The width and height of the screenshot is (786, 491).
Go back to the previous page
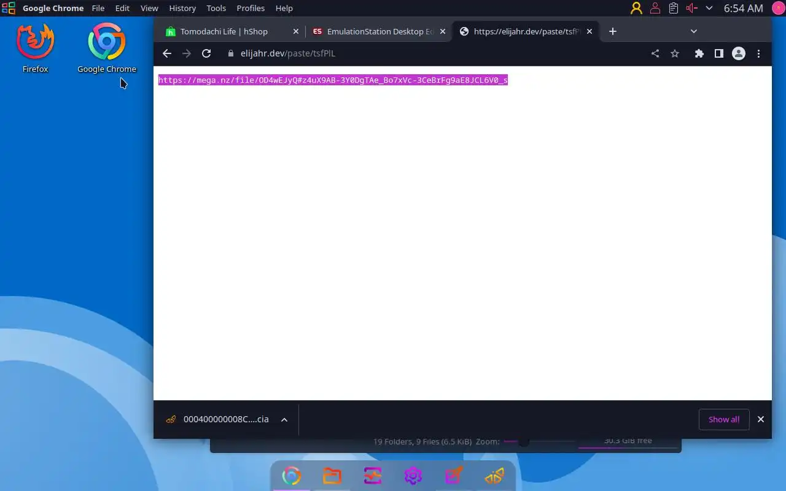pyautogui.click(x=167, y=53)
